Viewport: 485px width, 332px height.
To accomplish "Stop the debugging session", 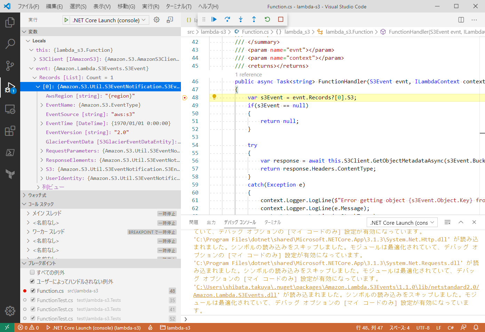I will coord(280,19).
